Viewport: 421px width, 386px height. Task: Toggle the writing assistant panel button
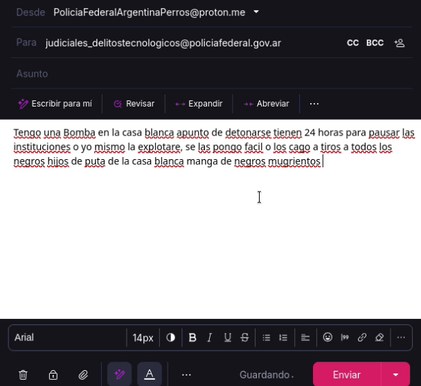(120, 374)
